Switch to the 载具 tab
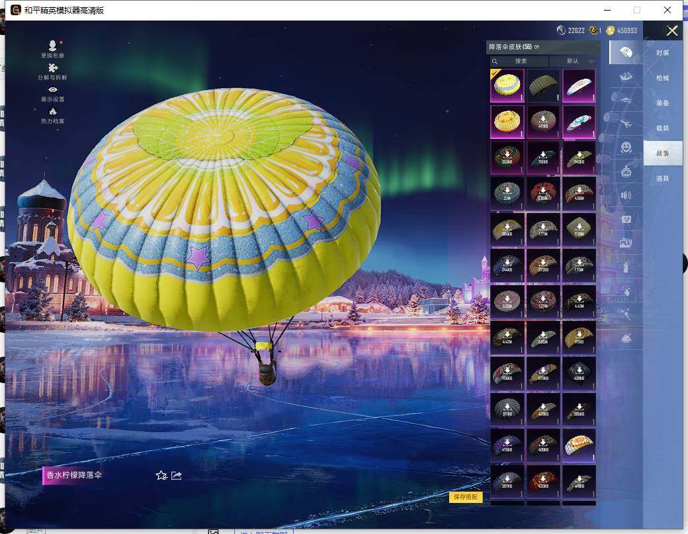 (663, 128)
